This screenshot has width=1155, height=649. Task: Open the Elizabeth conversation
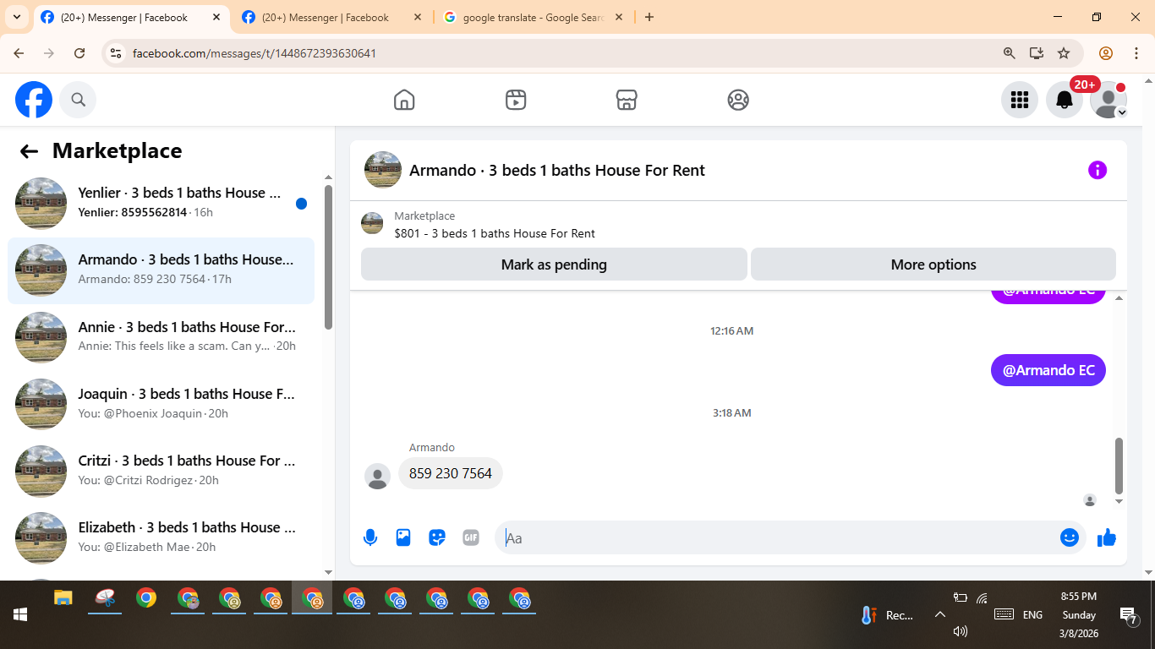click(161, 537)
